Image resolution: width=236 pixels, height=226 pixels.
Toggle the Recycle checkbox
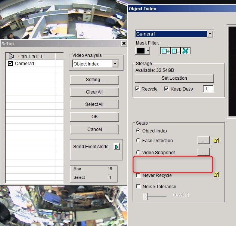137,89
